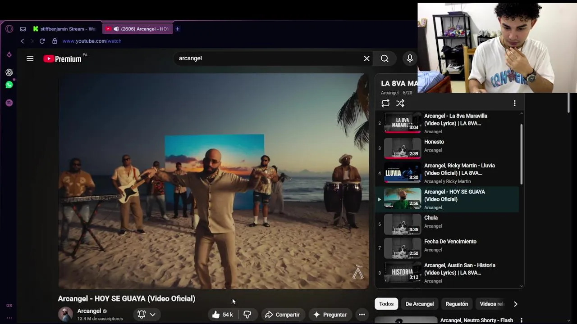Viewport: 577px width, 324px height.
Task: Open Spotify in the sidebar
Action: click(9, 103)
